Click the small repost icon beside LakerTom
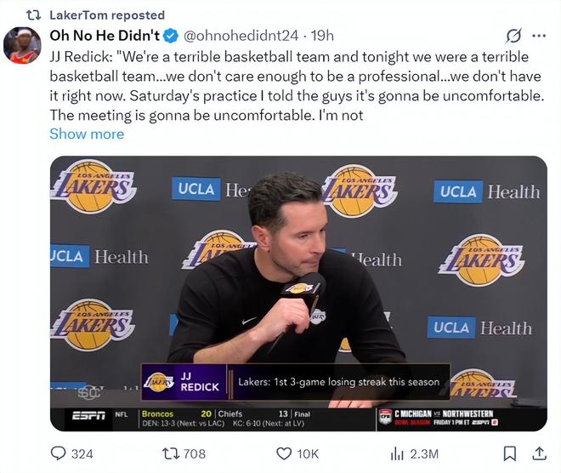The width and height of the screenshot is (561, 473). coord(34,15)
